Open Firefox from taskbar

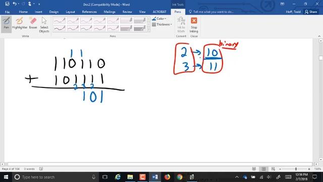[167, 177]
